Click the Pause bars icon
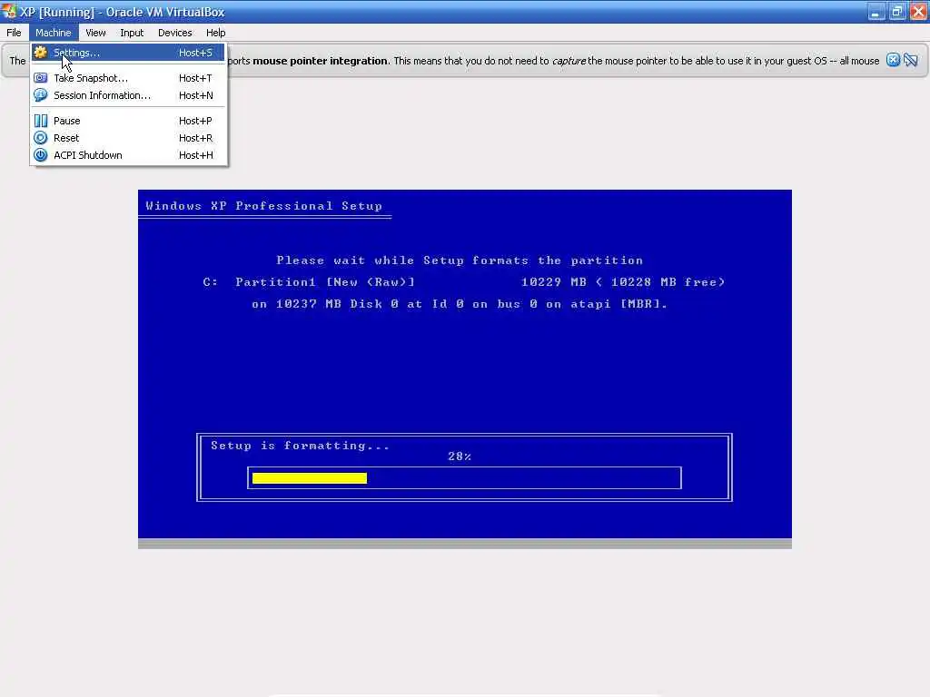Screen dimensions: 930x697 [40, 121]
